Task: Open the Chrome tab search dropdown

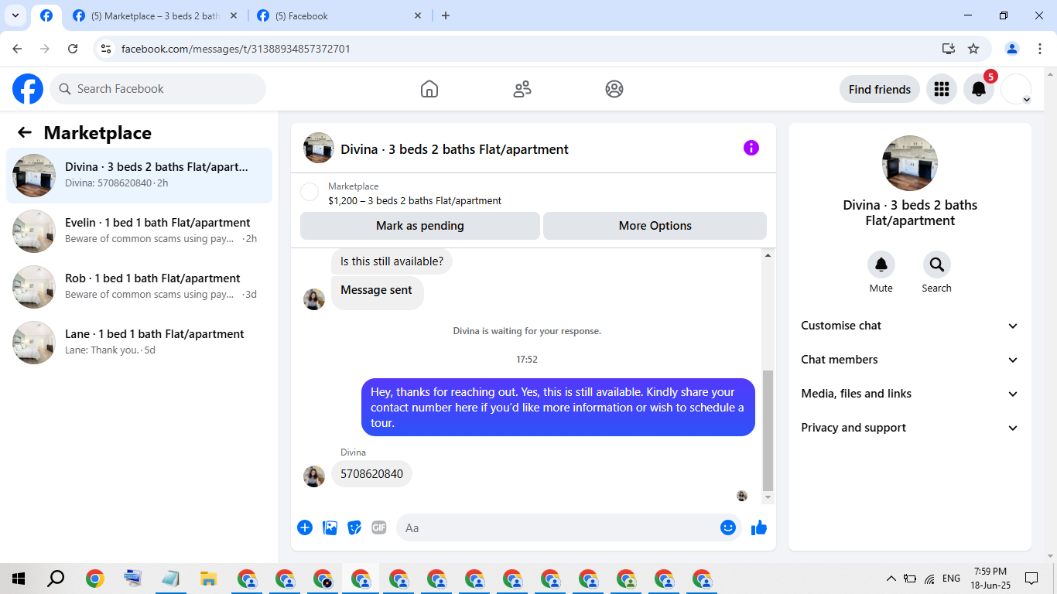Action: coord(15,15)
